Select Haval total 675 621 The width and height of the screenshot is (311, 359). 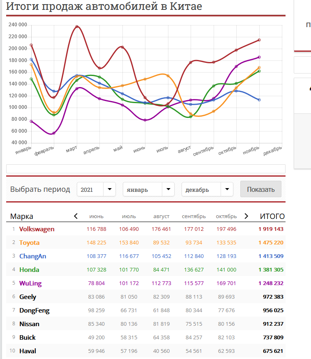(273, 351)
